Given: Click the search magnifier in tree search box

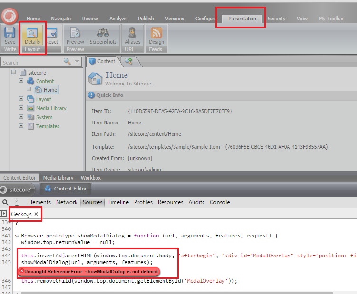Looking at the screenshot, I should [67, 61].
